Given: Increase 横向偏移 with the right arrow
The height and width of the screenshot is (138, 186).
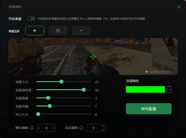Looking at the screenshot, I should tap(54, 128).
